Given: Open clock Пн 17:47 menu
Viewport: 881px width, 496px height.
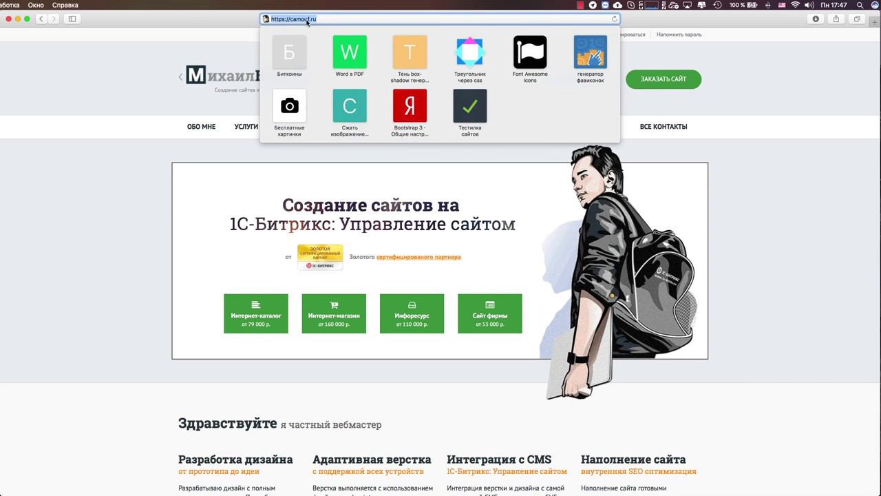Looking at the screenshot, I should pyautogui.click(x=834, y=5).
